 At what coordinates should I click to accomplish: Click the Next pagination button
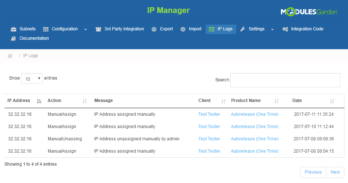pos(335,172)
